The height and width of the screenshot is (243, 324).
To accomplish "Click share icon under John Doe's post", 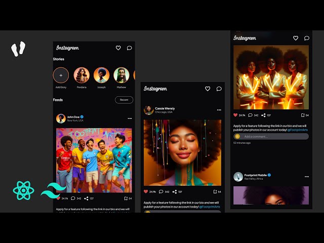I will point(86,198).
